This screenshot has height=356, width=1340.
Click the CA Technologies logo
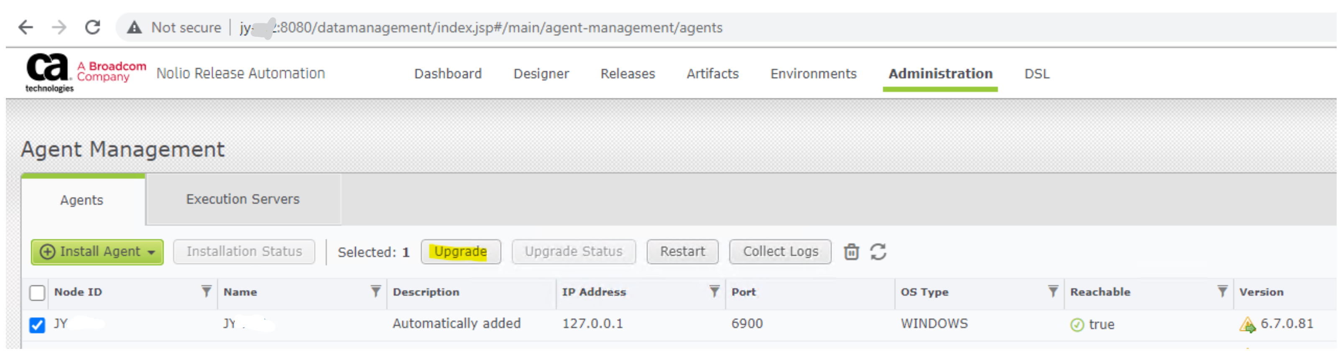48,73
